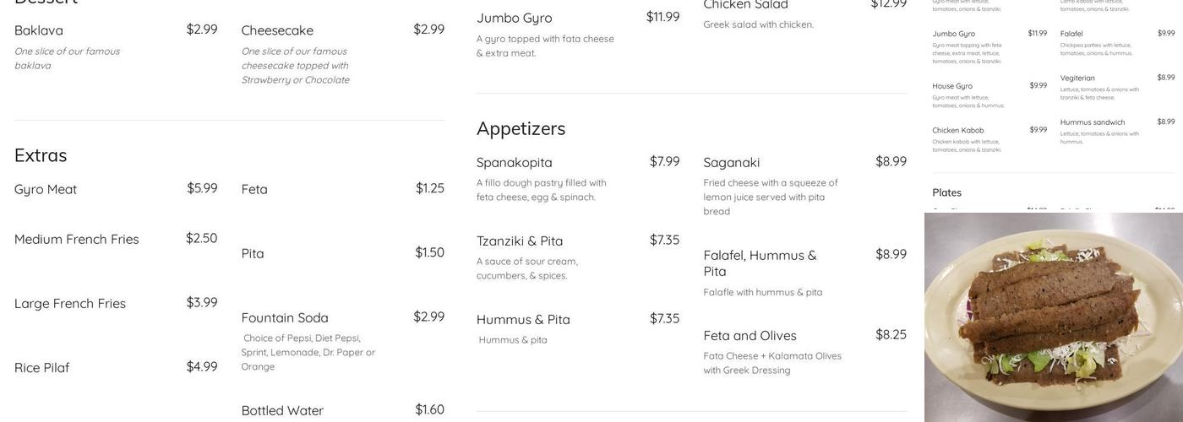Select Spanakopita appetizer
Image resolution: width=1183 pixels, height=422 pixels.
[x=515, y=162]
